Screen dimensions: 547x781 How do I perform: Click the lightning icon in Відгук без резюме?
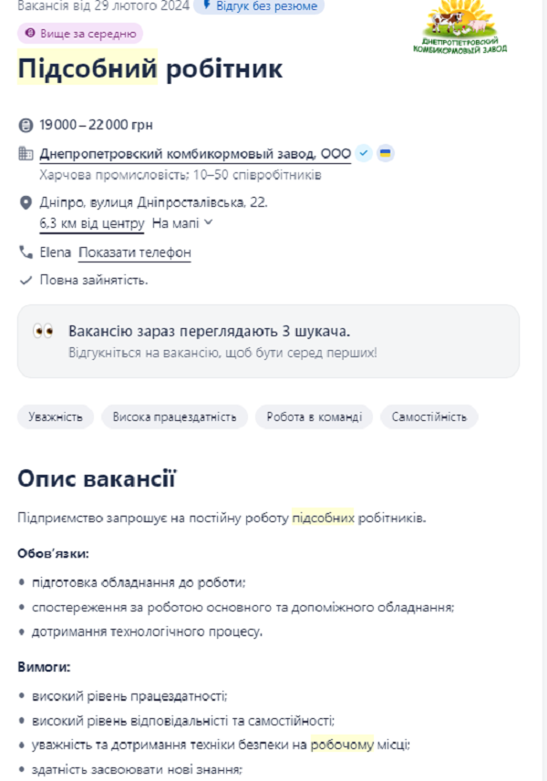(206, 5)
